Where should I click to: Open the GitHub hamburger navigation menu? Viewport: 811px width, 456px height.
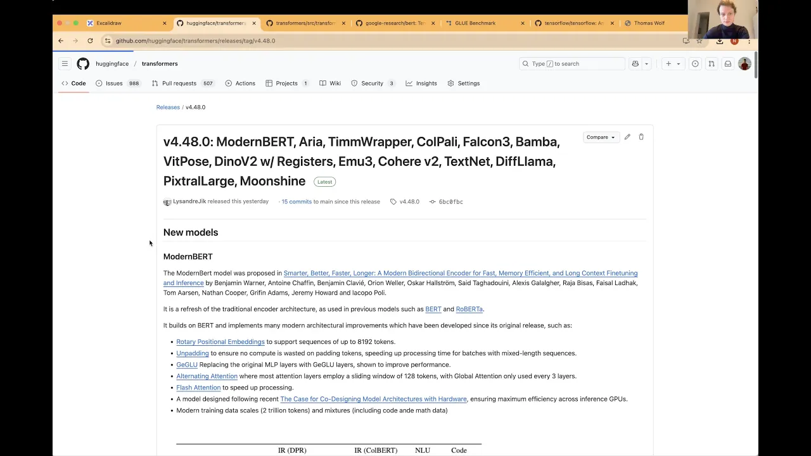65,63
